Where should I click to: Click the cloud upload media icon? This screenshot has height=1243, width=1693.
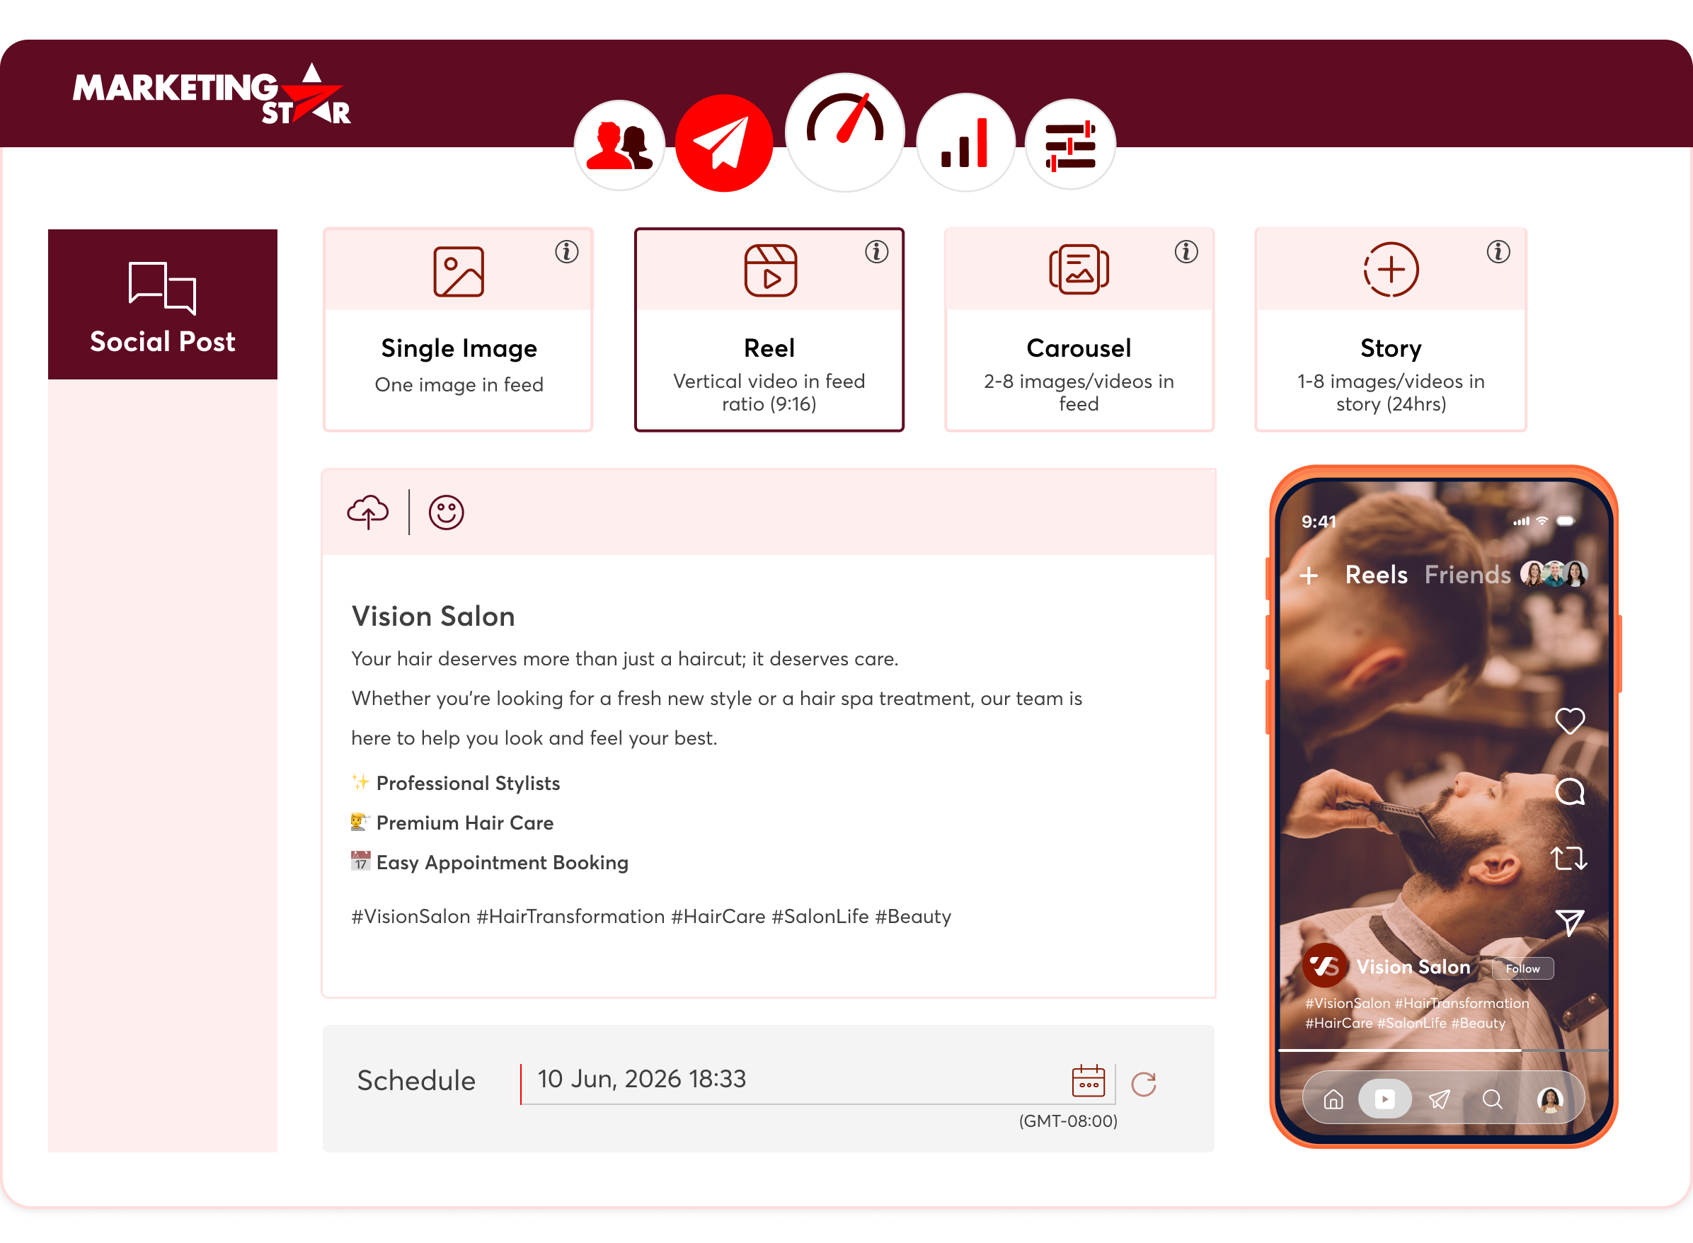[x=368, y=512]
